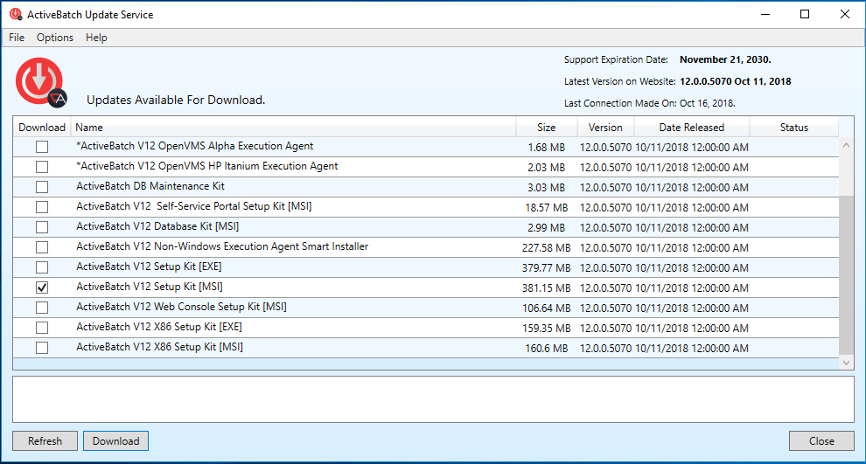Select 'ActiveBatch DB Maintenance Kit' row text
The height and width of the screenshot is (464, 866).
click(150, 186)
